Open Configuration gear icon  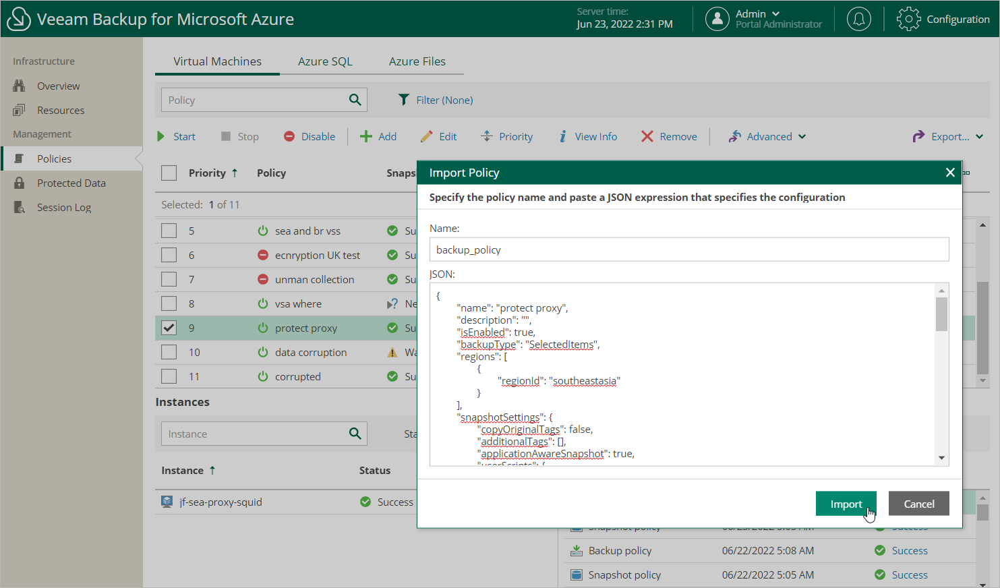pyautogui.click(x=908, y=19)
